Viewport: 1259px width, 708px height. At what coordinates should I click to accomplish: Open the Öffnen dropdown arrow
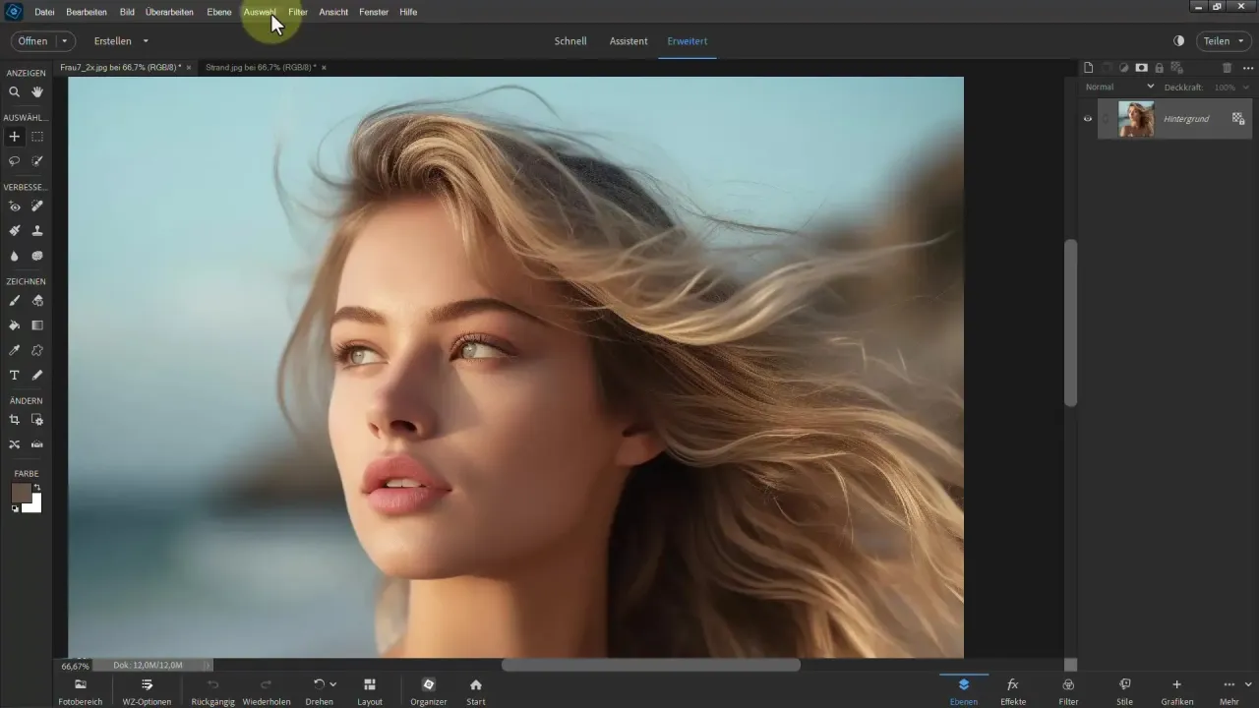tap(63, 41)
